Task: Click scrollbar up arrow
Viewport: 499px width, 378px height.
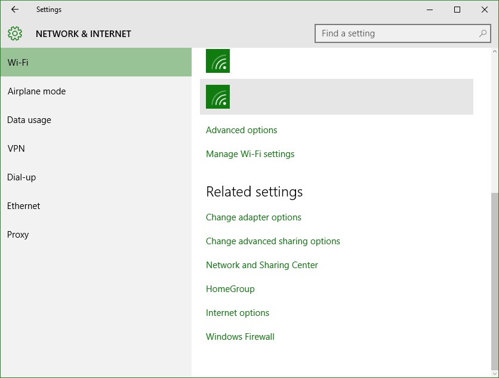Action: point(495,51)
